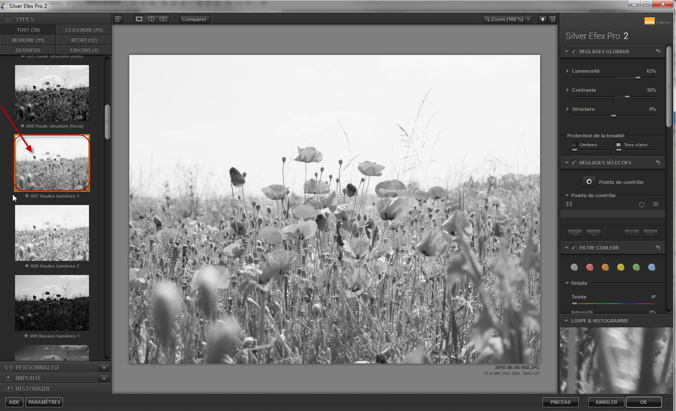Viewport: 676px width, 411px height.
Task: Filter presets by Rétro (12)
Action: pyautogui.click(x=84, y=40)
